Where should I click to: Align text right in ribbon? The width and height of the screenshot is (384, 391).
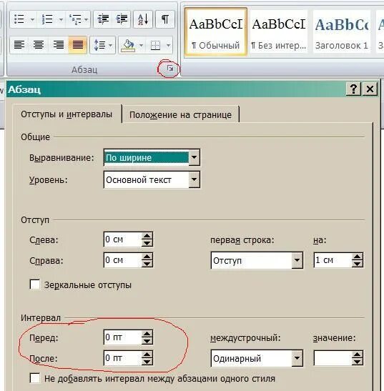pyautogui.click(x=59, y=45)
